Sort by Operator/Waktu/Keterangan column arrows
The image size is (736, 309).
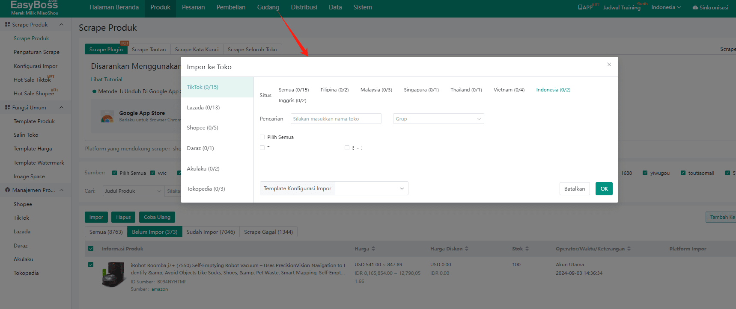(x=629, y=249)
